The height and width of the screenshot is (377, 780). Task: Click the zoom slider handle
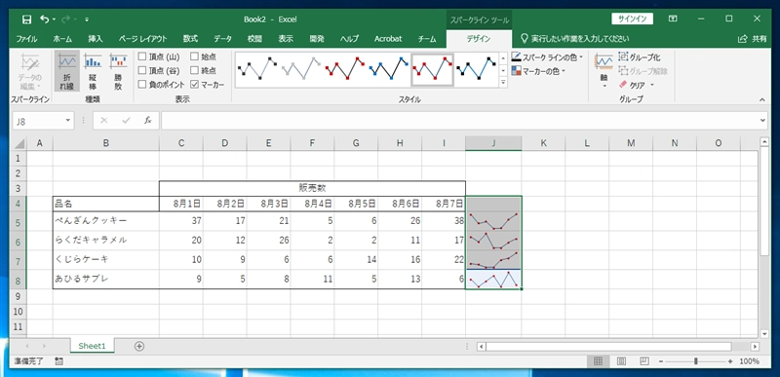pos(696,361)
